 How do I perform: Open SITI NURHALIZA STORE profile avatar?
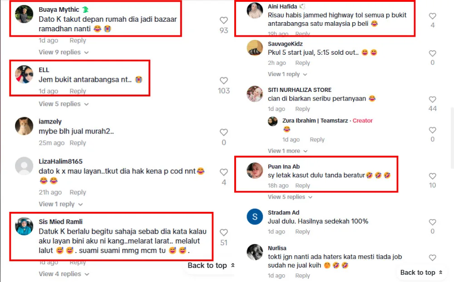click(x=255, y=94)
